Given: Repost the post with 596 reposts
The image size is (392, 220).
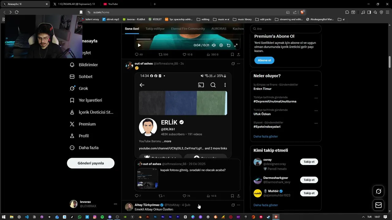Looking at the screenshot, I should pyautogui.click(x=163, y=54).
